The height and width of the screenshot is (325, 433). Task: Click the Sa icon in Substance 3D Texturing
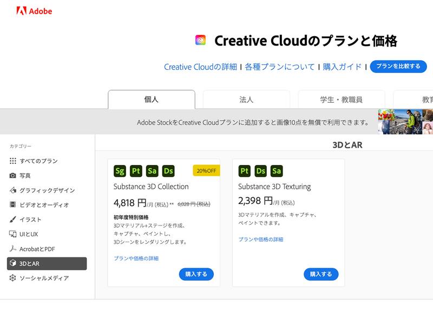(277, 171)
